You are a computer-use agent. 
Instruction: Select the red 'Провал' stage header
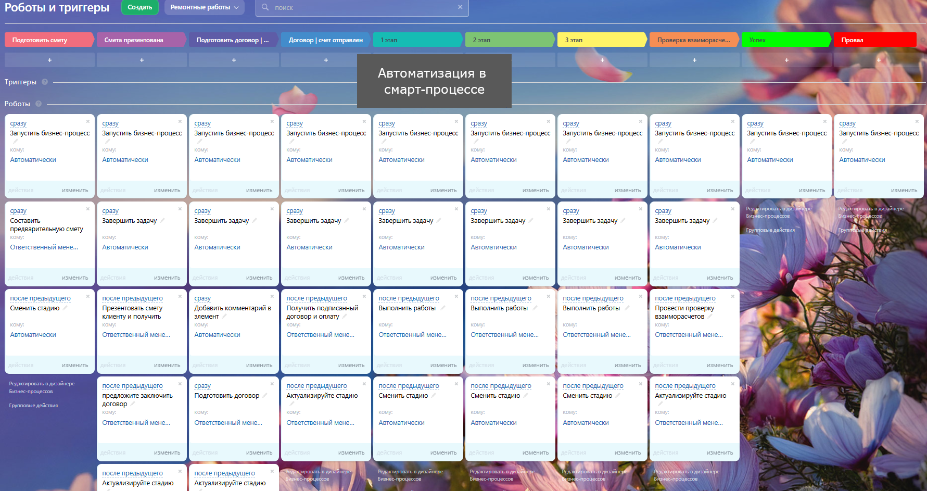click(875, 40)
